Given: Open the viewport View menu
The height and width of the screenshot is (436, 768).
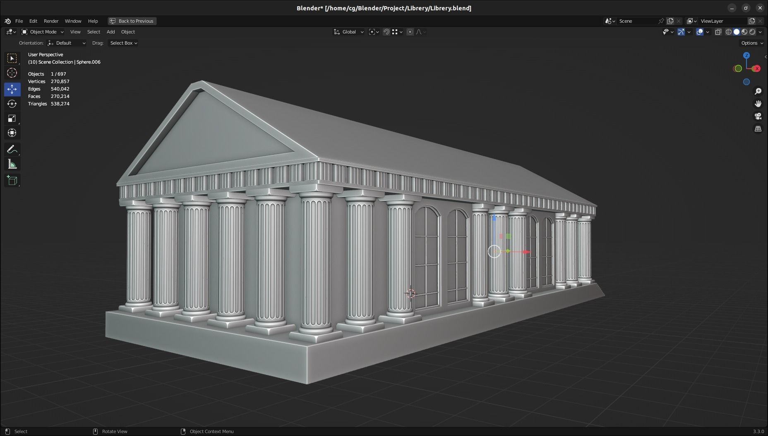Looking at the screenshot, I should [75, 32].
